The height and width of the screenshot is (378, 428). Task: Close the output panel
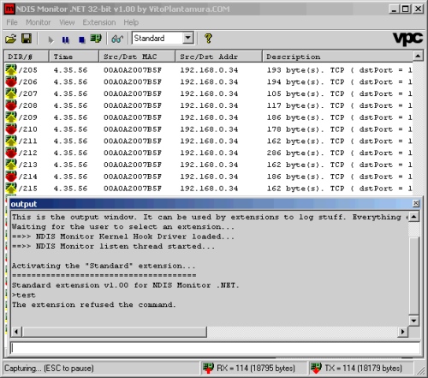pos(416,203)
